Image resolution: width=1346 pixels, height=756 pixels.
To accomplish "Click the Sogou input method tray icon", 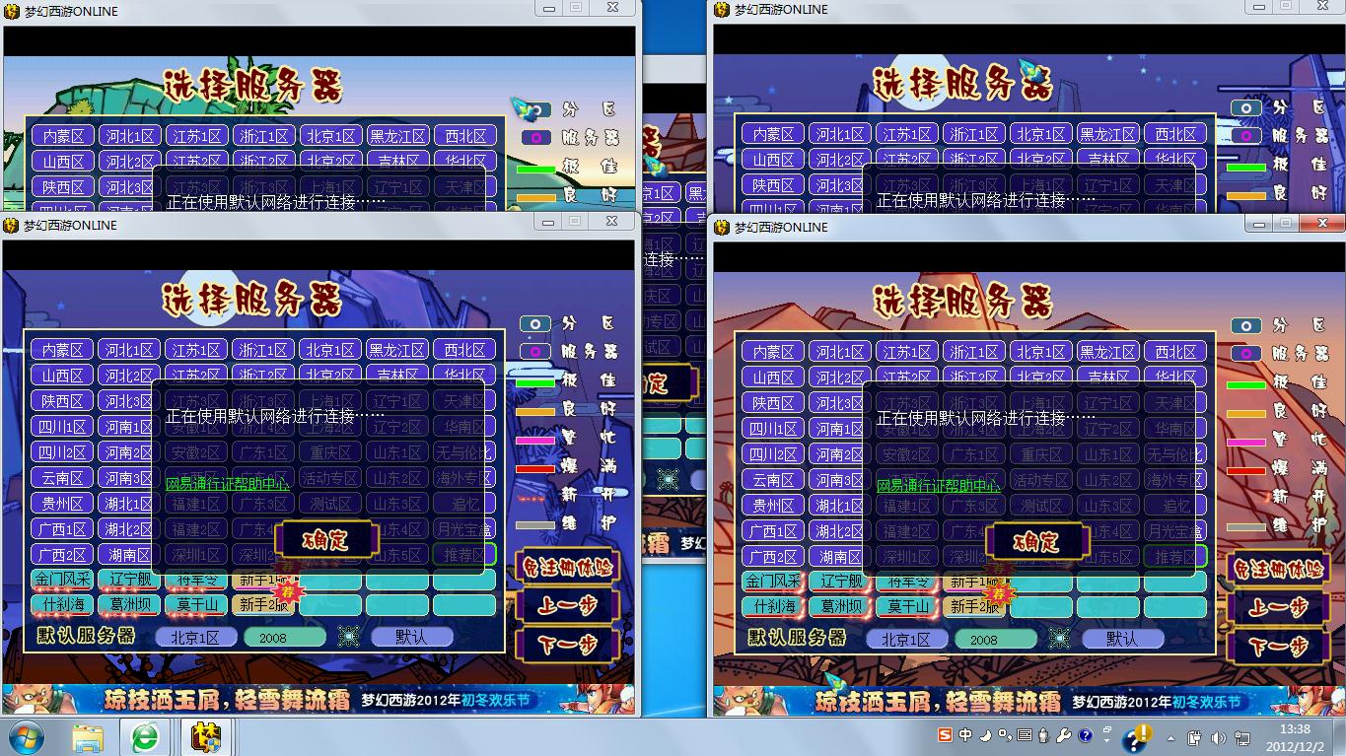I will (945, 735).
